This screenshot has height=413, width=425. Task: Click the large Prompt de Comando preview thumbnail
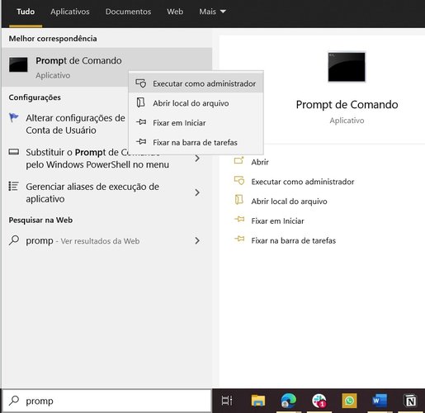click(347, 67)
